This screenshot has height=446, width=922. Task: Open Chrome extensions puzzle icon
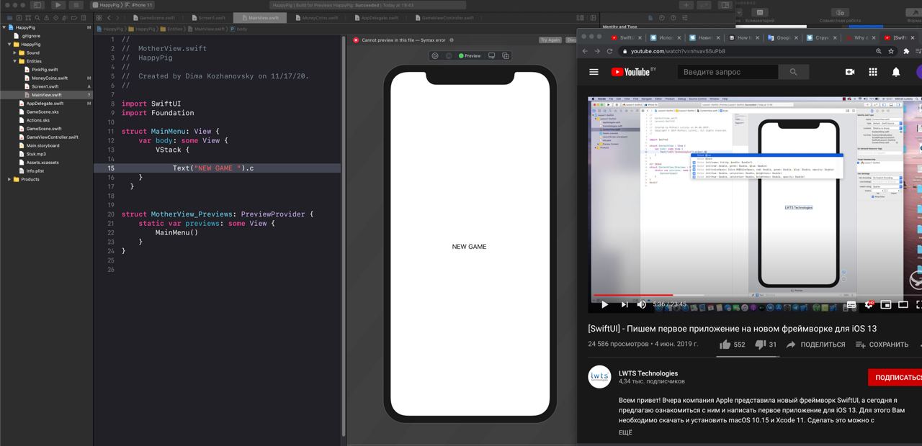[906, 51]
